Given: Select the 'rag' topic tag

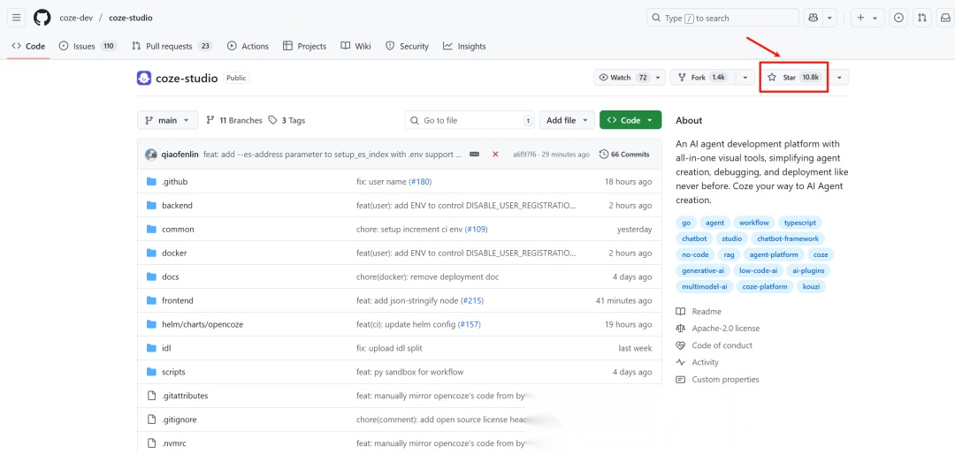Looking at the screenshot, I should pyautogui.click(x=729, y=254).
